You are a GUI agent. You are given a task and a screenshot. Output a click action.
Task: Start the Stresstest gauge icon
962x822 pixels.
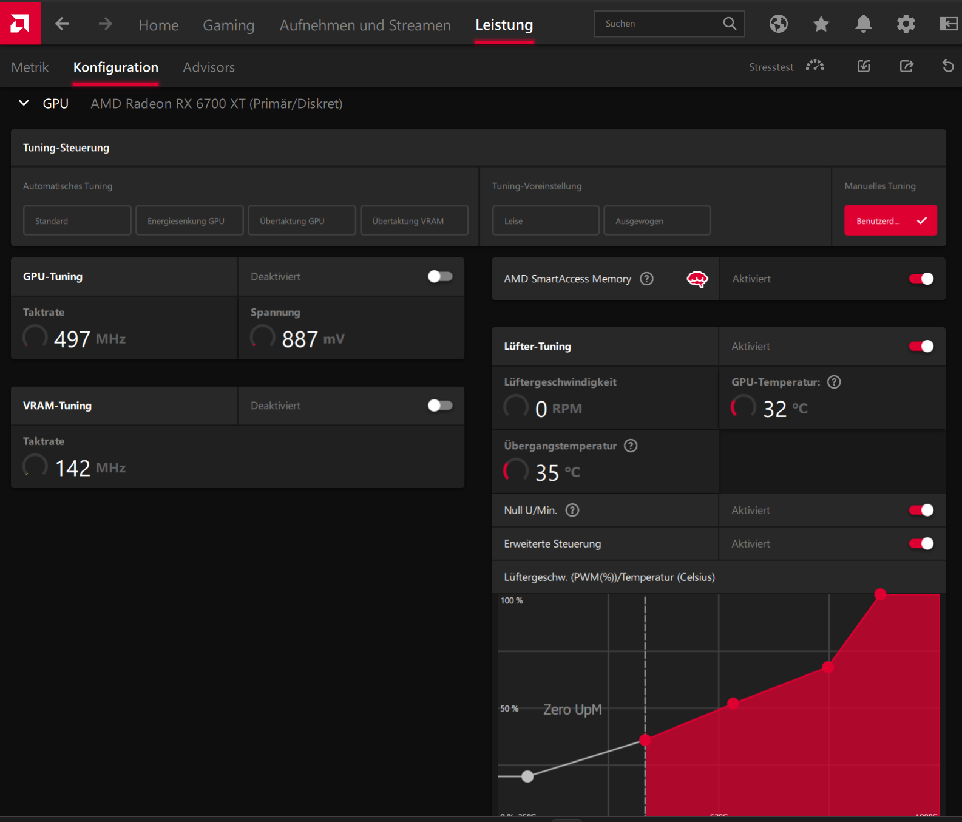(x=815, y=66)
